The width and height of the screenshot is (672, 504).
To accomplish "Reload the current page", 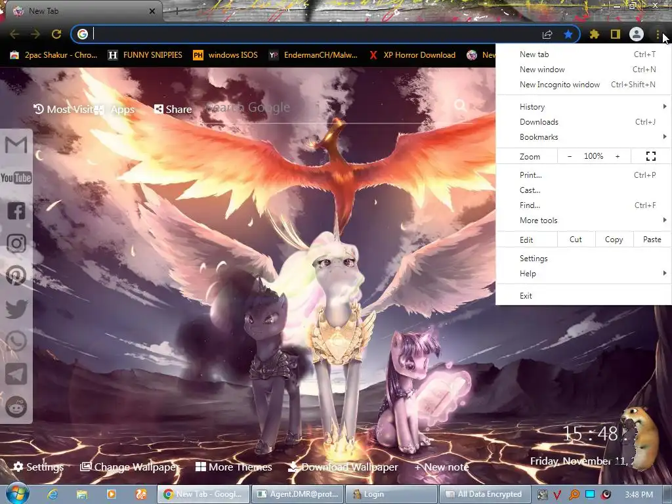I will pos(56,34).
